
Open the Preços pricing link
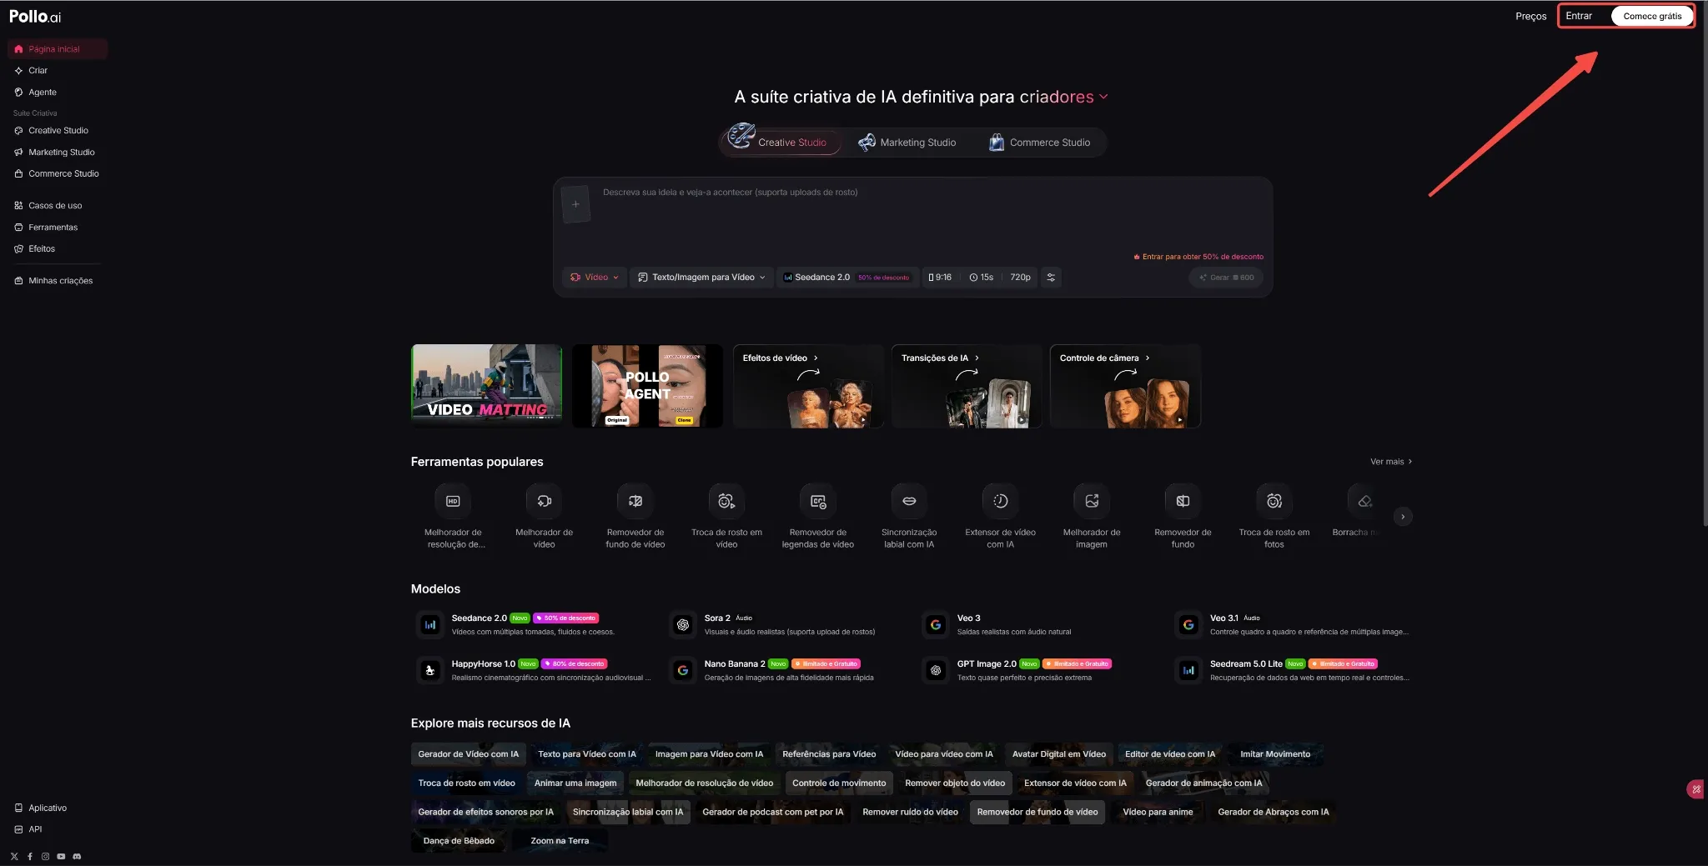tap(1530, 16)
